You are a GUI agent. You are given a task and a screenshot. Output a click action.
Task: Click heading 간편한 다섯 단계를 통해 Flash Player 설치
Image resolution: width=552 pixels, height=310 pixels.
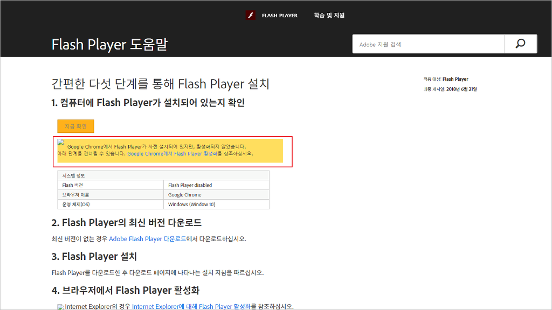pyautogui.click(x=161, y=84)
